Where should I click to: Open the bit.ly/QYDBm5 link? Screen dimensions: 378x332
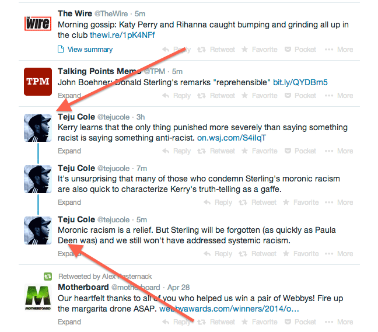tap(300, 82)
